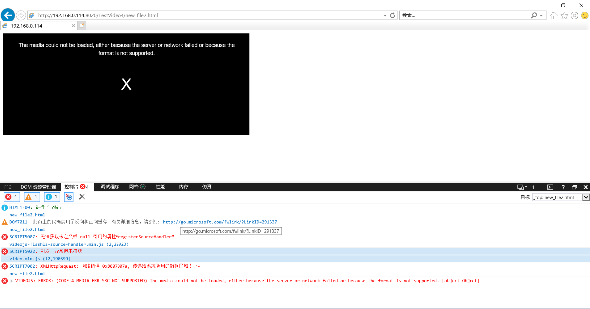This screenshot has width=590, height=309.
Task: Click the DOM7011 warning triangle icon
Action: (5, 222)
